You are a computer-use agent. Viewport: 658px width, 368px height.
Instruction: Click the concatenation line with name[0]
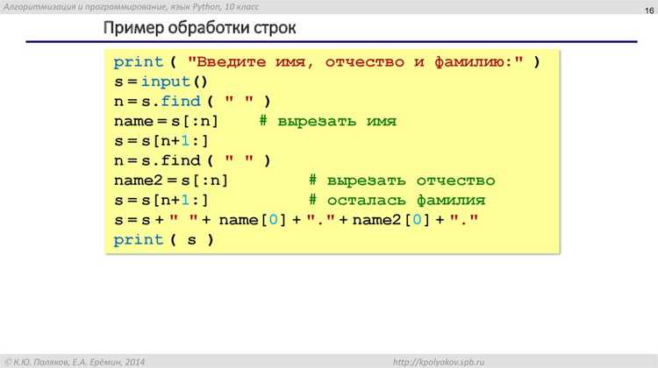click(296, 220)
